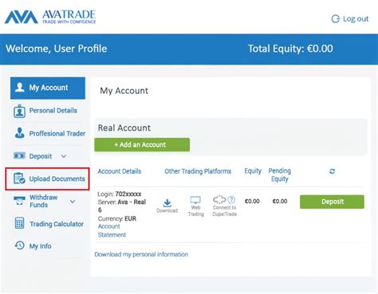The width and height of the screenshot is (378, 294).
Task: Click the Account Details column header
Action: [120, 171]
